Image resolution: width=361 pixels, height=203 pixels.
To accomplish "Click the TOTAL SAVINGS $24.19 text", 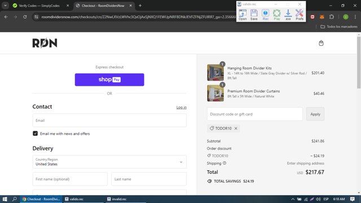I will pyautogui.click(x=234, y=182).
